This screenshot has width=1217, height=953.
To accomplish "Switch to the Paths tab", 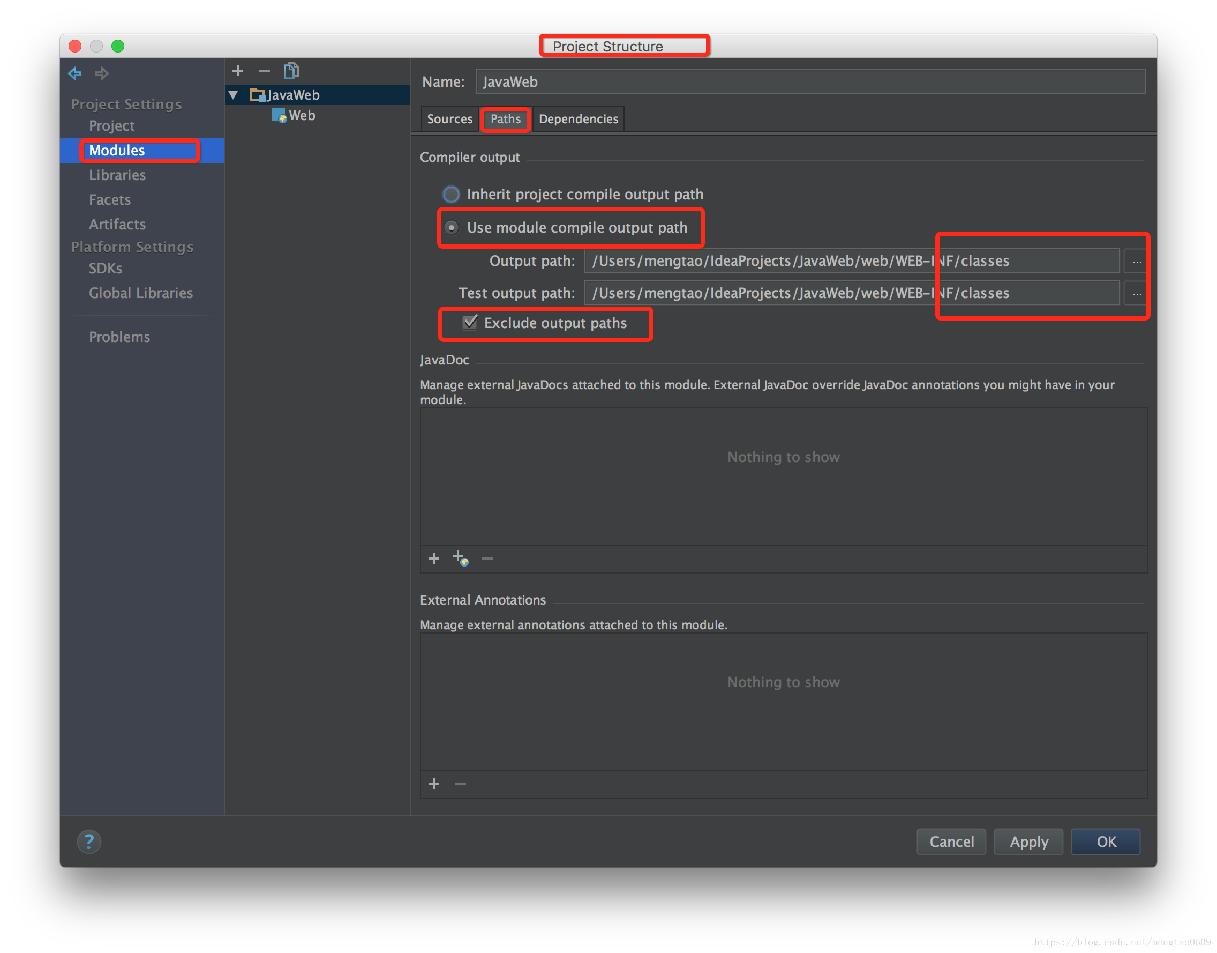I will click(x=505, y=119).
